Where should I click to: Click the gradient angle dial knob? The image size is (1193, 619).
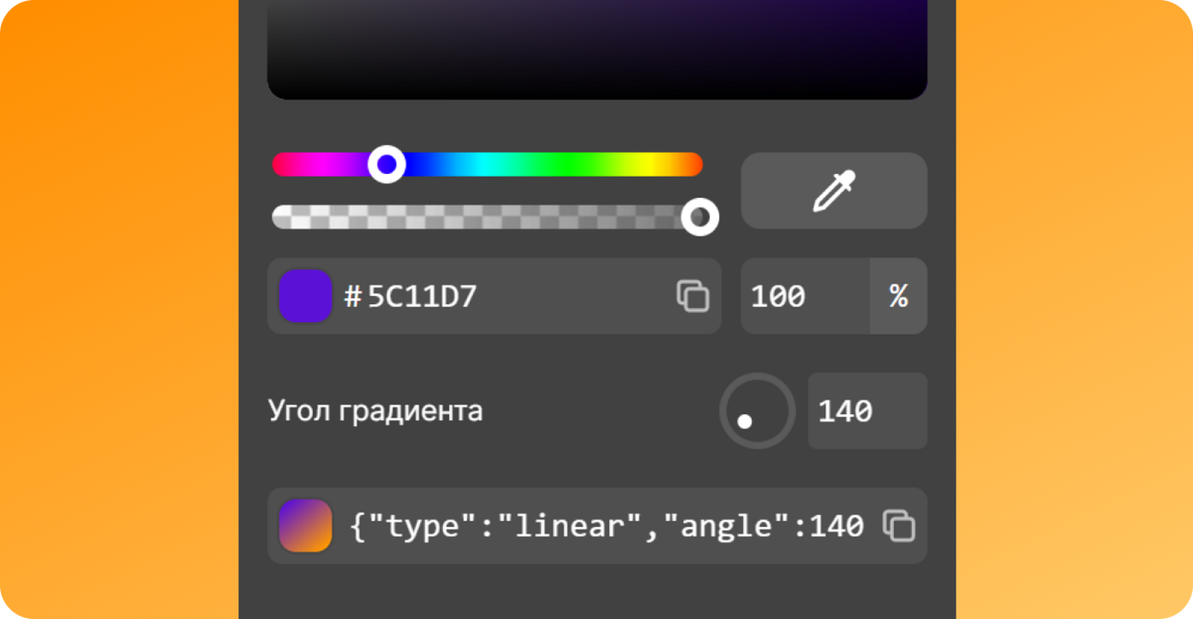pos(758,411)
